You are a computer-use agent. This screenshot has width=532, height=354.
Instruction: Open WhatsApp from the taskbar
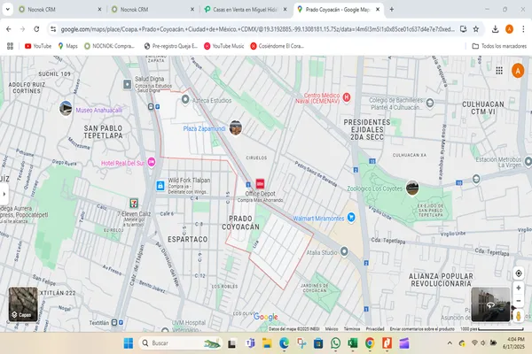pos(335,343)
